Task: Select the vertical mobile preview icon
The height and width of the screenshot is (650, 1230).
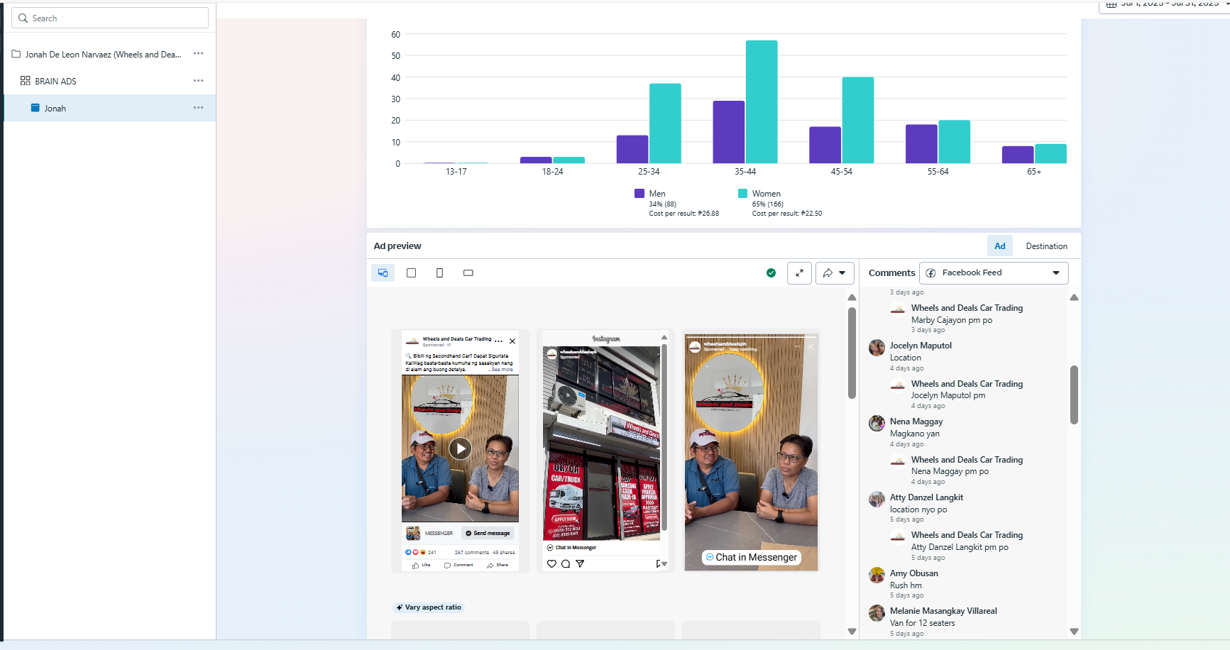Action: (439, 273)
